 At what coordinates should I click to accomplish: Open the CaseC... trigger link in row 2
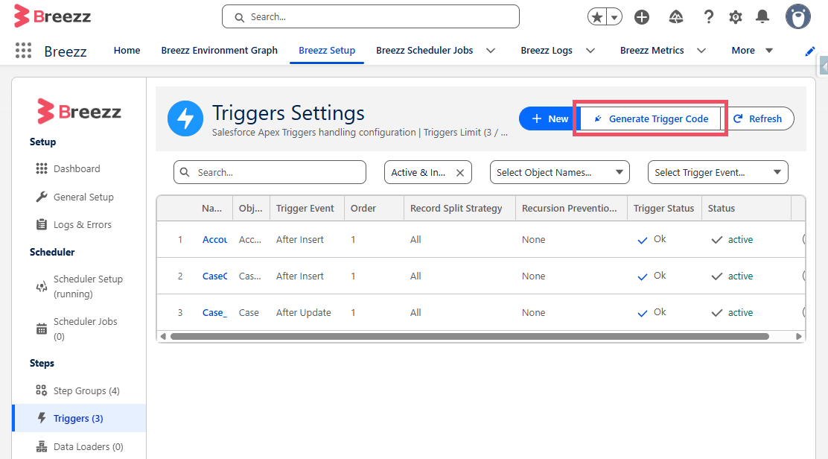(x=215, y=276)
